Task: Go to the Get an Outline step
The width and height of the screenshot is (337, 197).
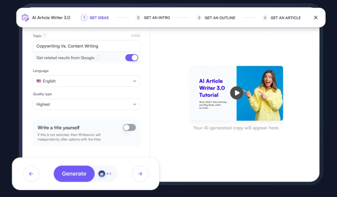Action: (x=216, y=18)
